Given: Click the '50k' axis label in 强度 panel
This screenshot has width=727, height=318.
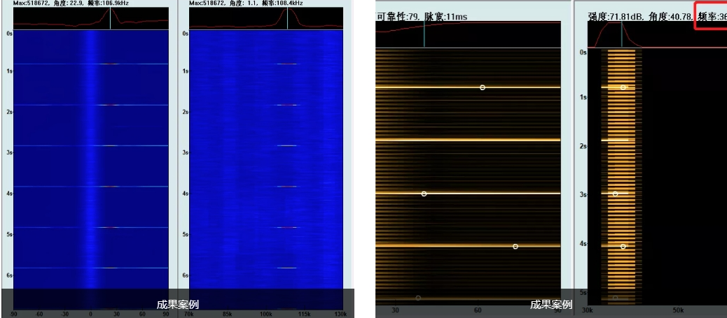Looking at the screenshot, I should (678, 310).
